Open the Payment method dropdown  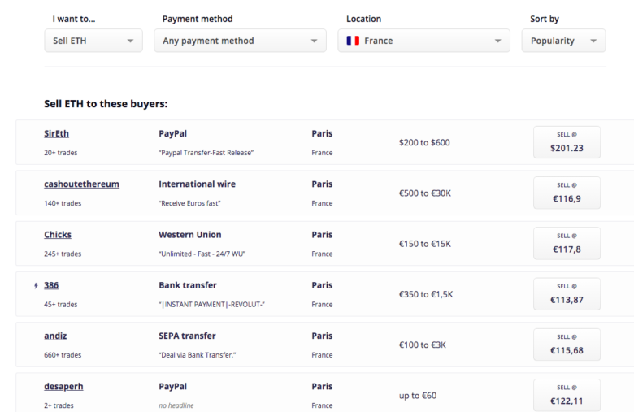(240, 41)
